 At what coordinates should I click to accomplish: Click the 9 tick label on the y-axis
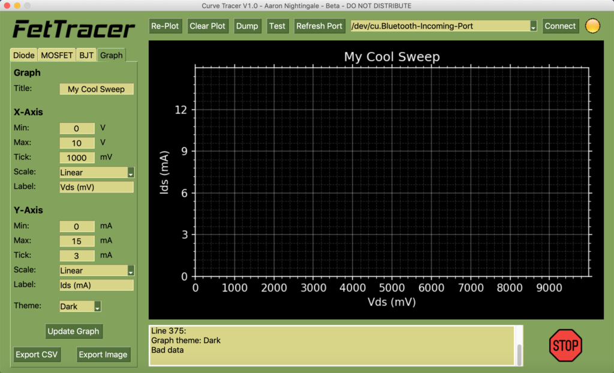coord(185,151)
